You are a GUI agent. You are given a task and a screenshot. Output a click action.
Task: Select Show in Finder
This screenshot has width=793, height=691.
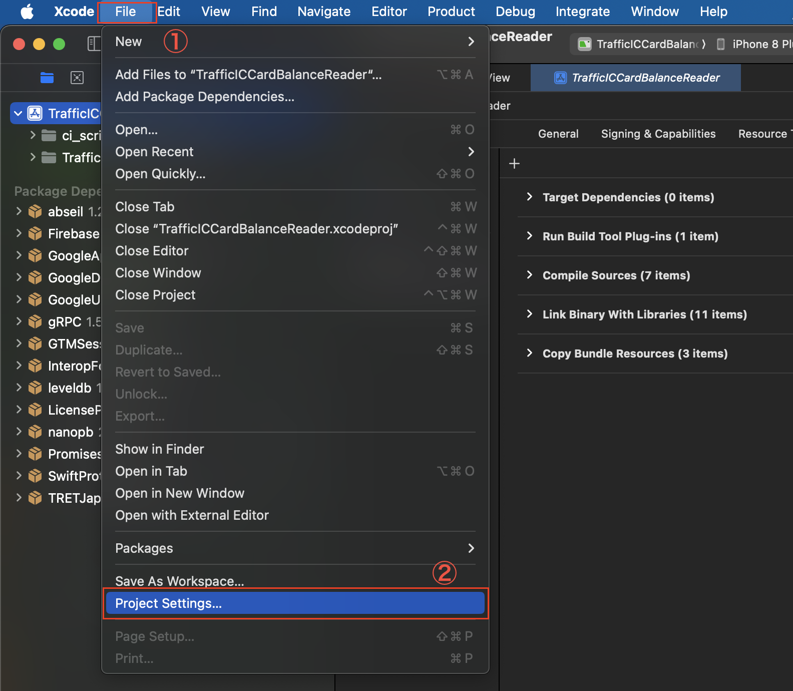pos(295,449)
